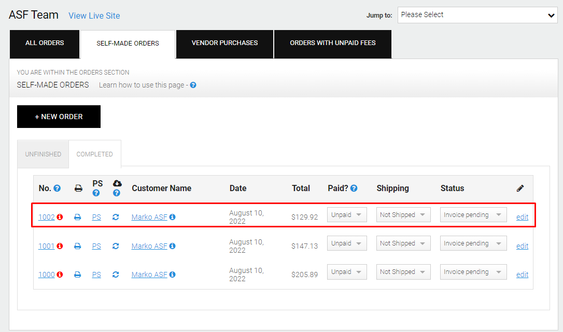This screenshot has height=332, width=563.
Task: Click help icon after Learn how to use this page
Action: point(193,85)
